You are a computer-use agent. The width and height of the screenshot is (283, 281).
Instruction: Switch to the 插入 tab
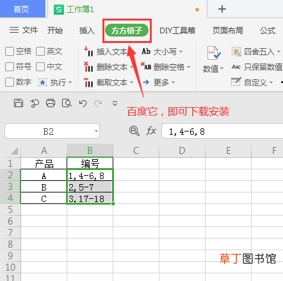point(87,30)
